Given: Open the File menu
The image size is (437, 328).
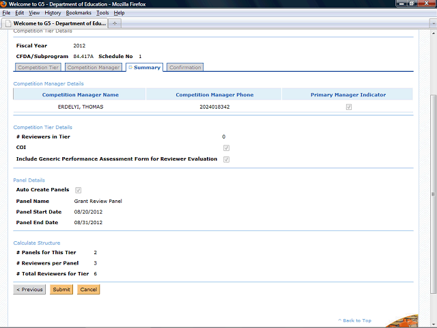Looking at the screenshot, I should (6, 13).
